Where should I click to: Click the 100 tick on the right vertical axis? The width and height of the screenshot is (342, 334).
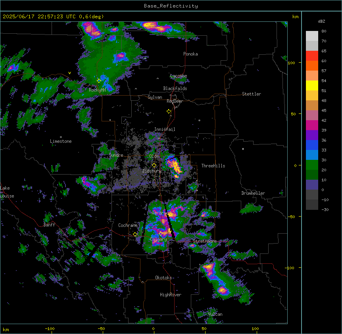coord(291,63)
